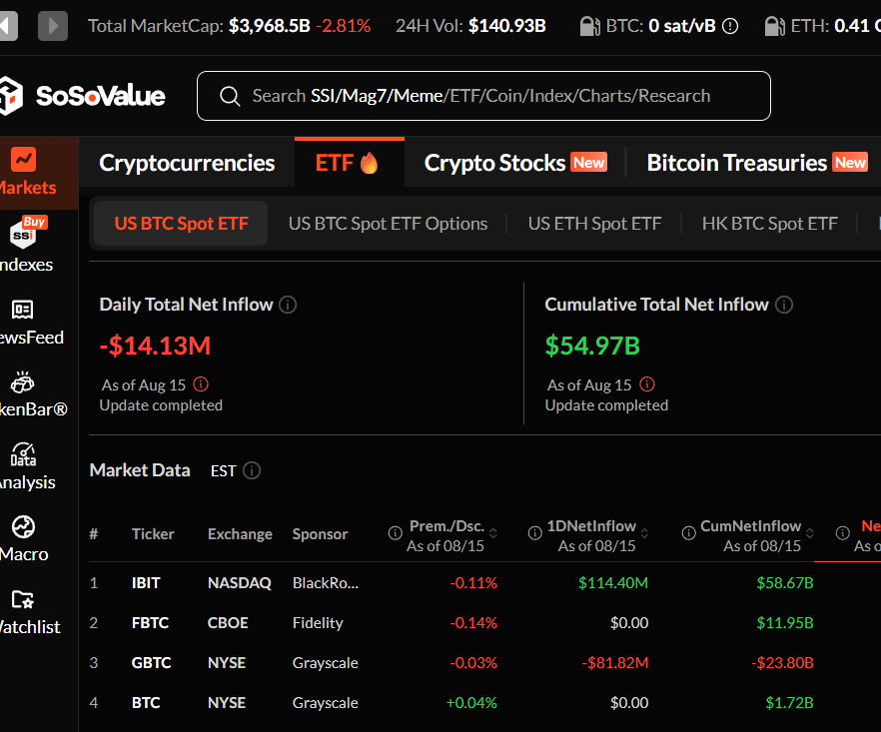Viewport: 881px width, 732px height.
Task: Click the daily net inflow value -$14.13M
Action: pyautogui.click(x=155, y=346)
